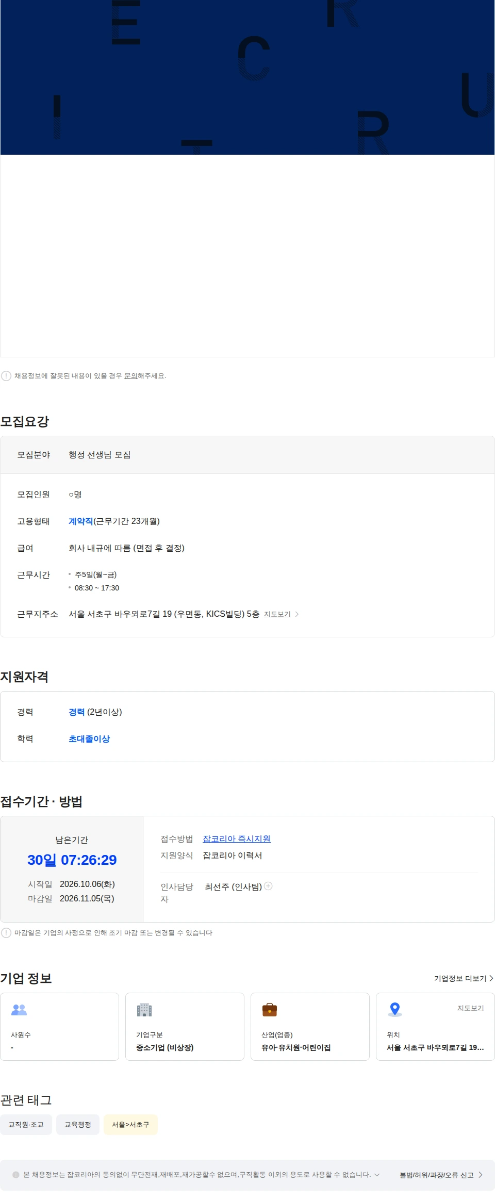Expand the plus icon beside 최선주 (인사팀)
This screenshot has width=495, height=1201.
268,886
